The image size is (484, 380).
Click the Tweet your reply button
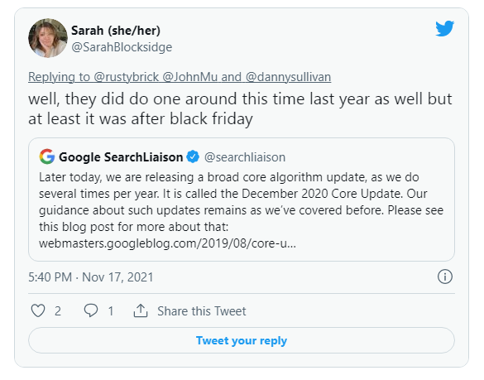click(242, 340)
